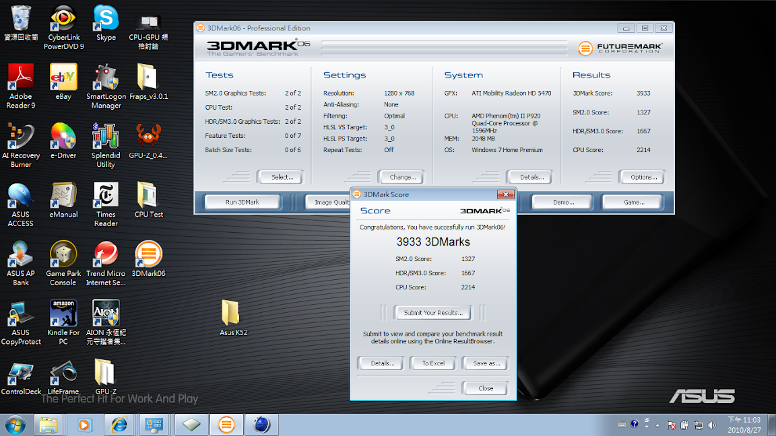Launch ASUS AP Bank shortcut
The width and height of the screenshot is (776, 436).
tap(21, 264)
